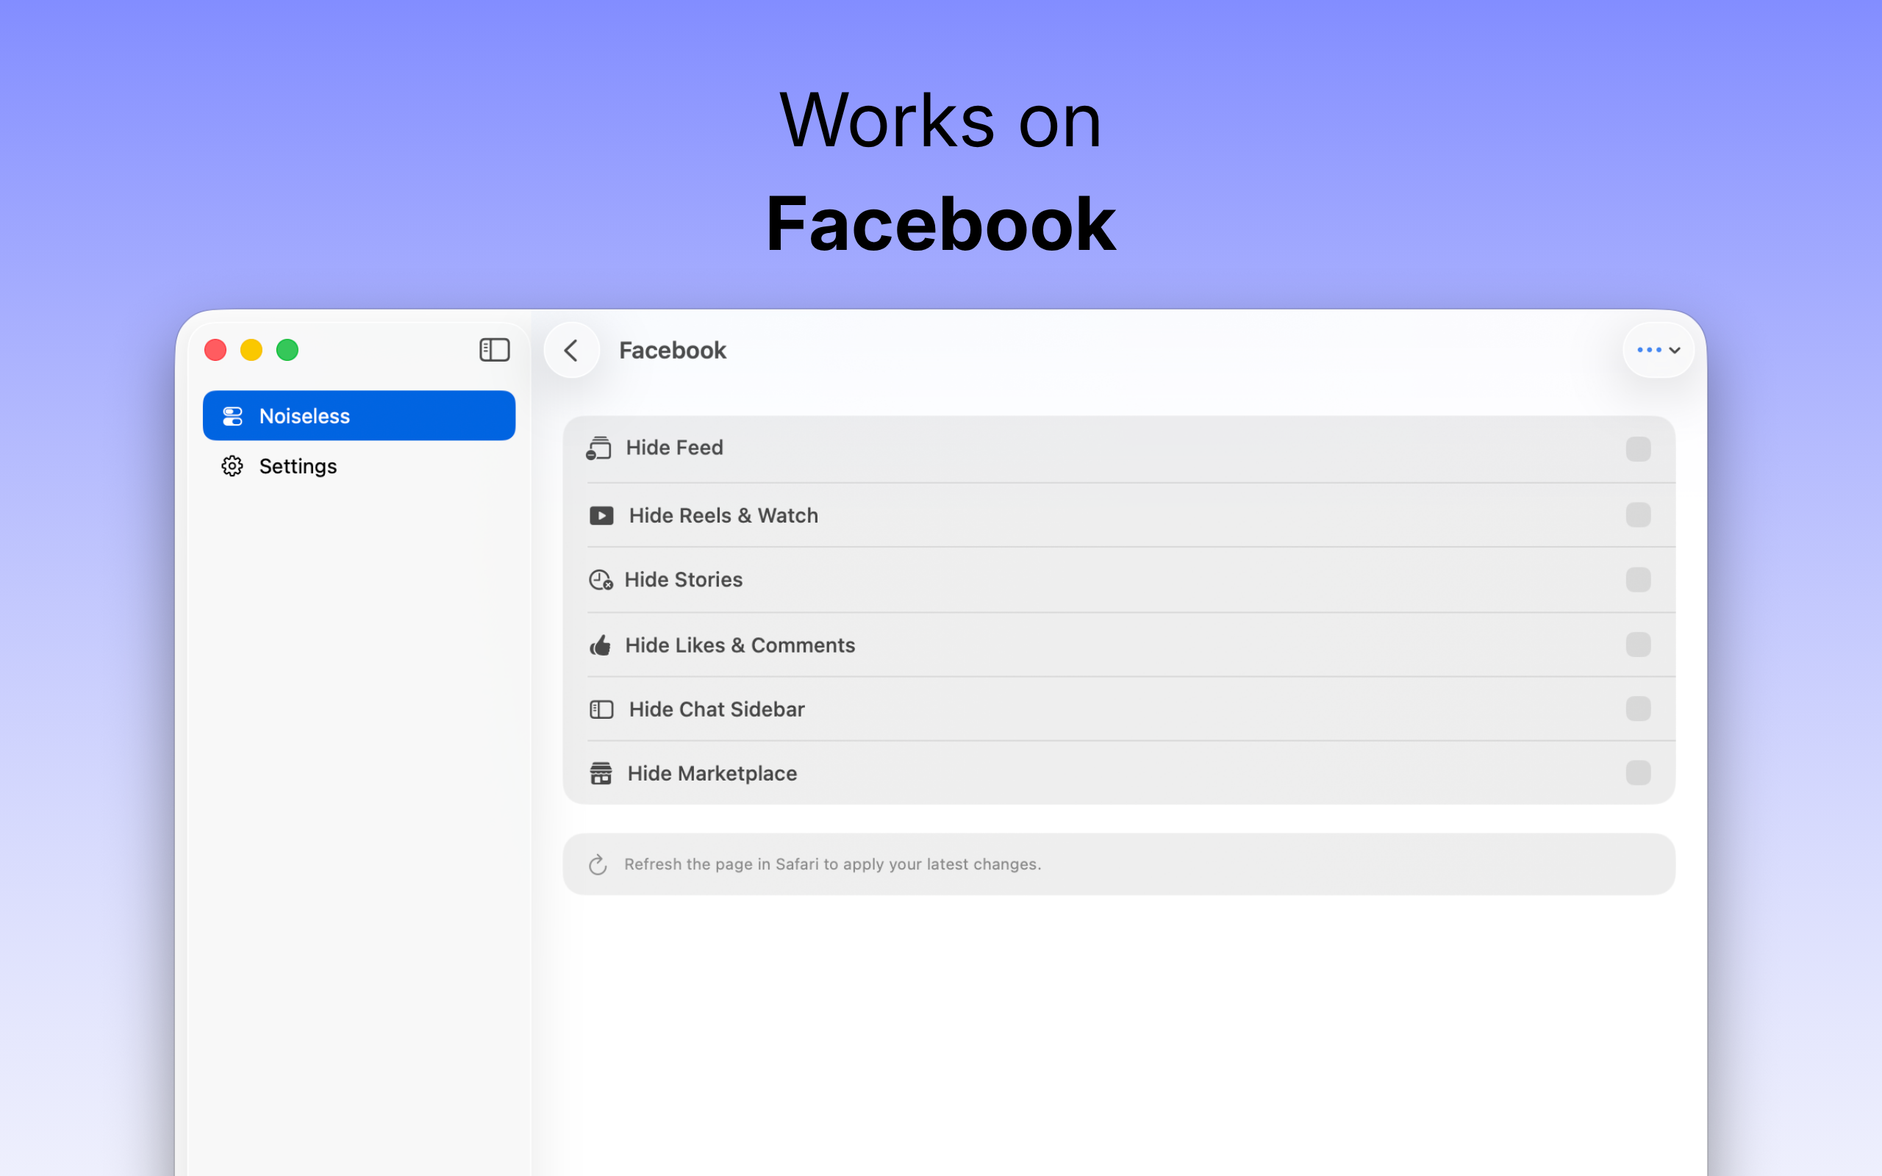
Task: Click the Hide Feed stack icon
Action: point(599,448)
